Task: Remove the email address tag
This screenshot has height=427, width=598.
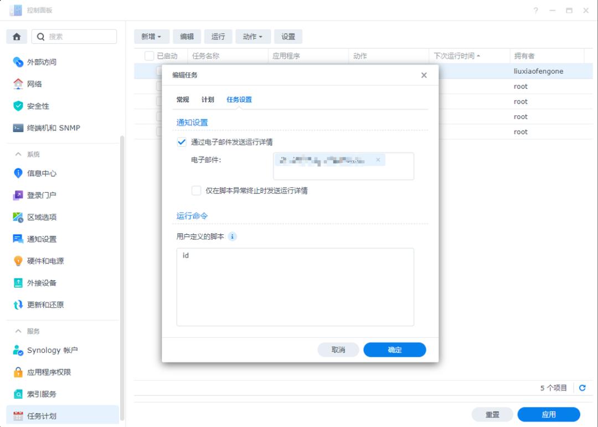Action: [x=378, y=160]
